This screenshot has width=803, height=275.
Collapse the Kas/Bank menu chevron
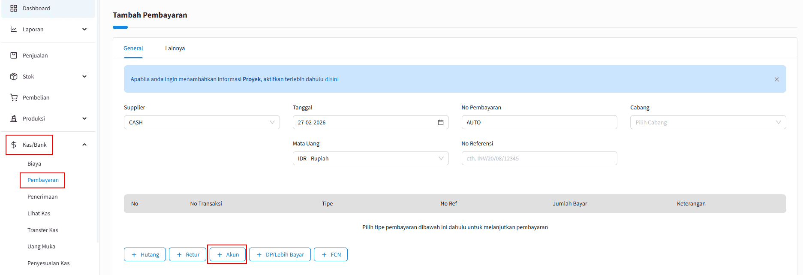click(84, 145)
